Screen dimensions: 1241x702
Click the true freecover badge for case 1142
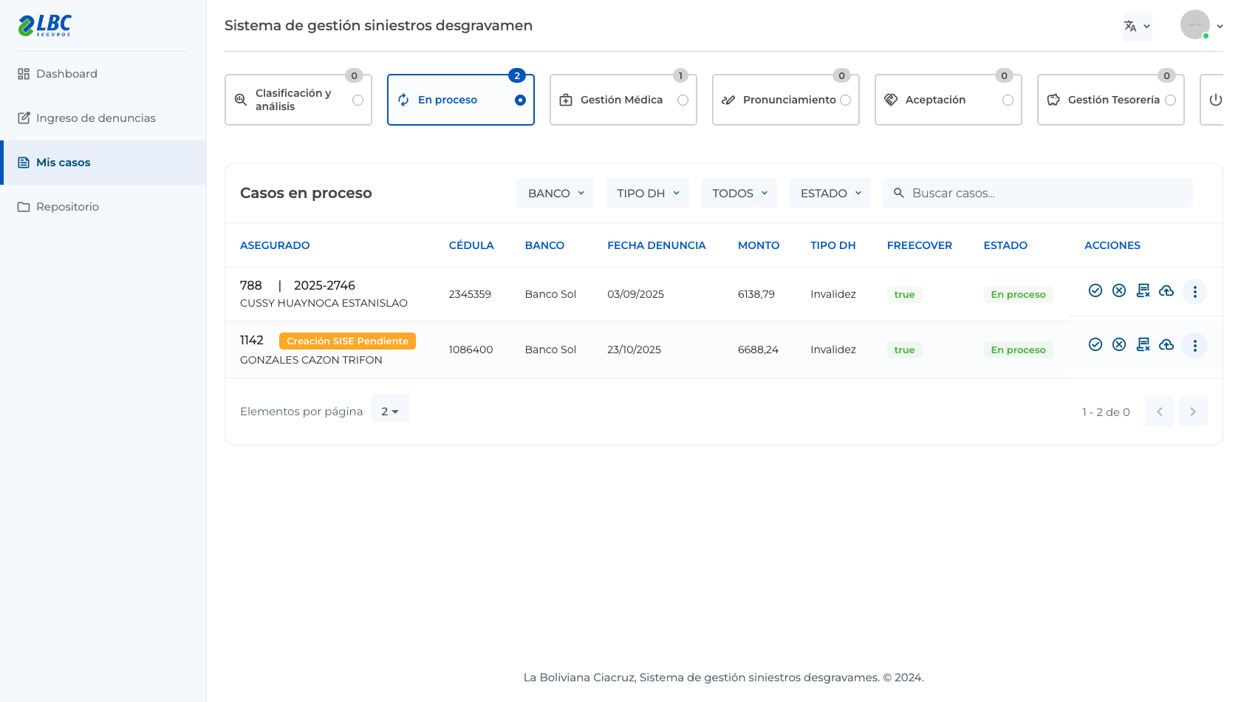click(904, 350)
